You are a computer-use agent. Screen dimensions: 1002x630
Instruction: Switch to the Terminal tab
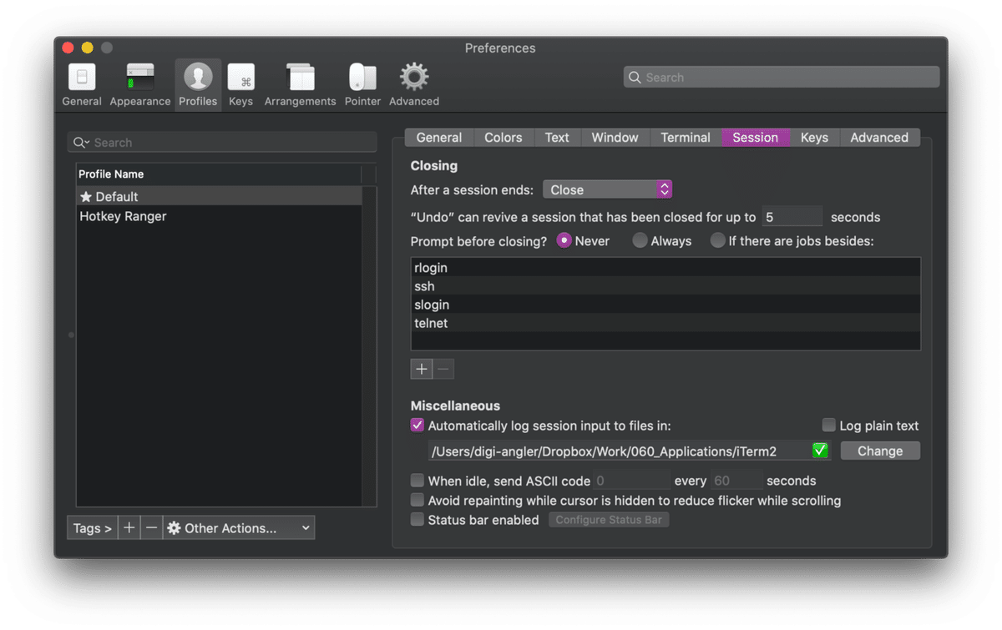coord(686,138)
